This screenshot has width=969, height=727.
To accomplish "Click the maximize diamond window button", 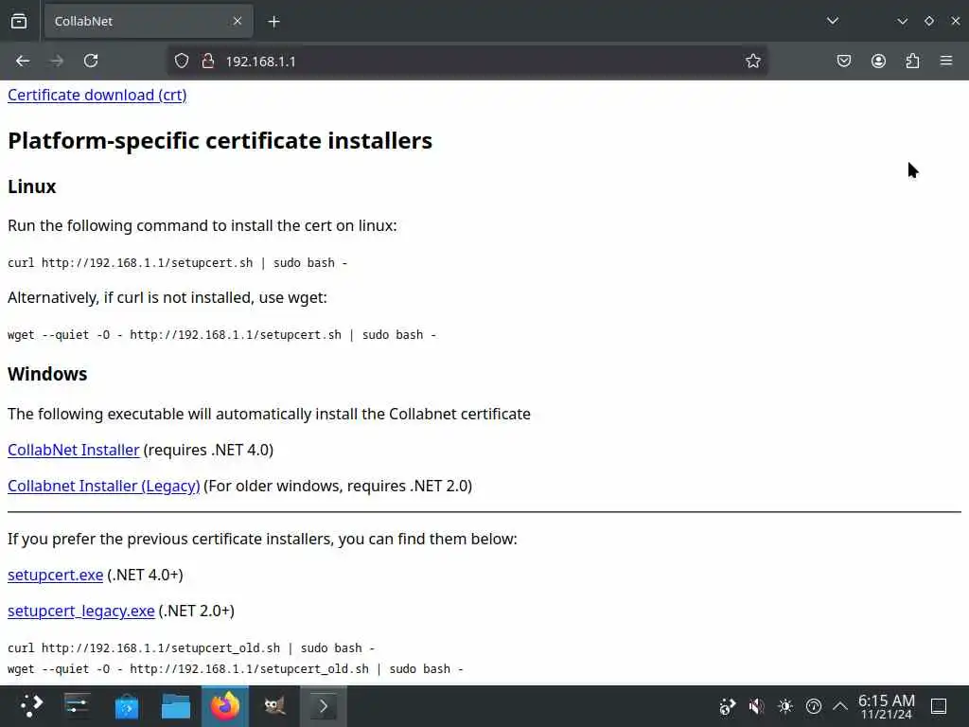I will click(929, 21).
